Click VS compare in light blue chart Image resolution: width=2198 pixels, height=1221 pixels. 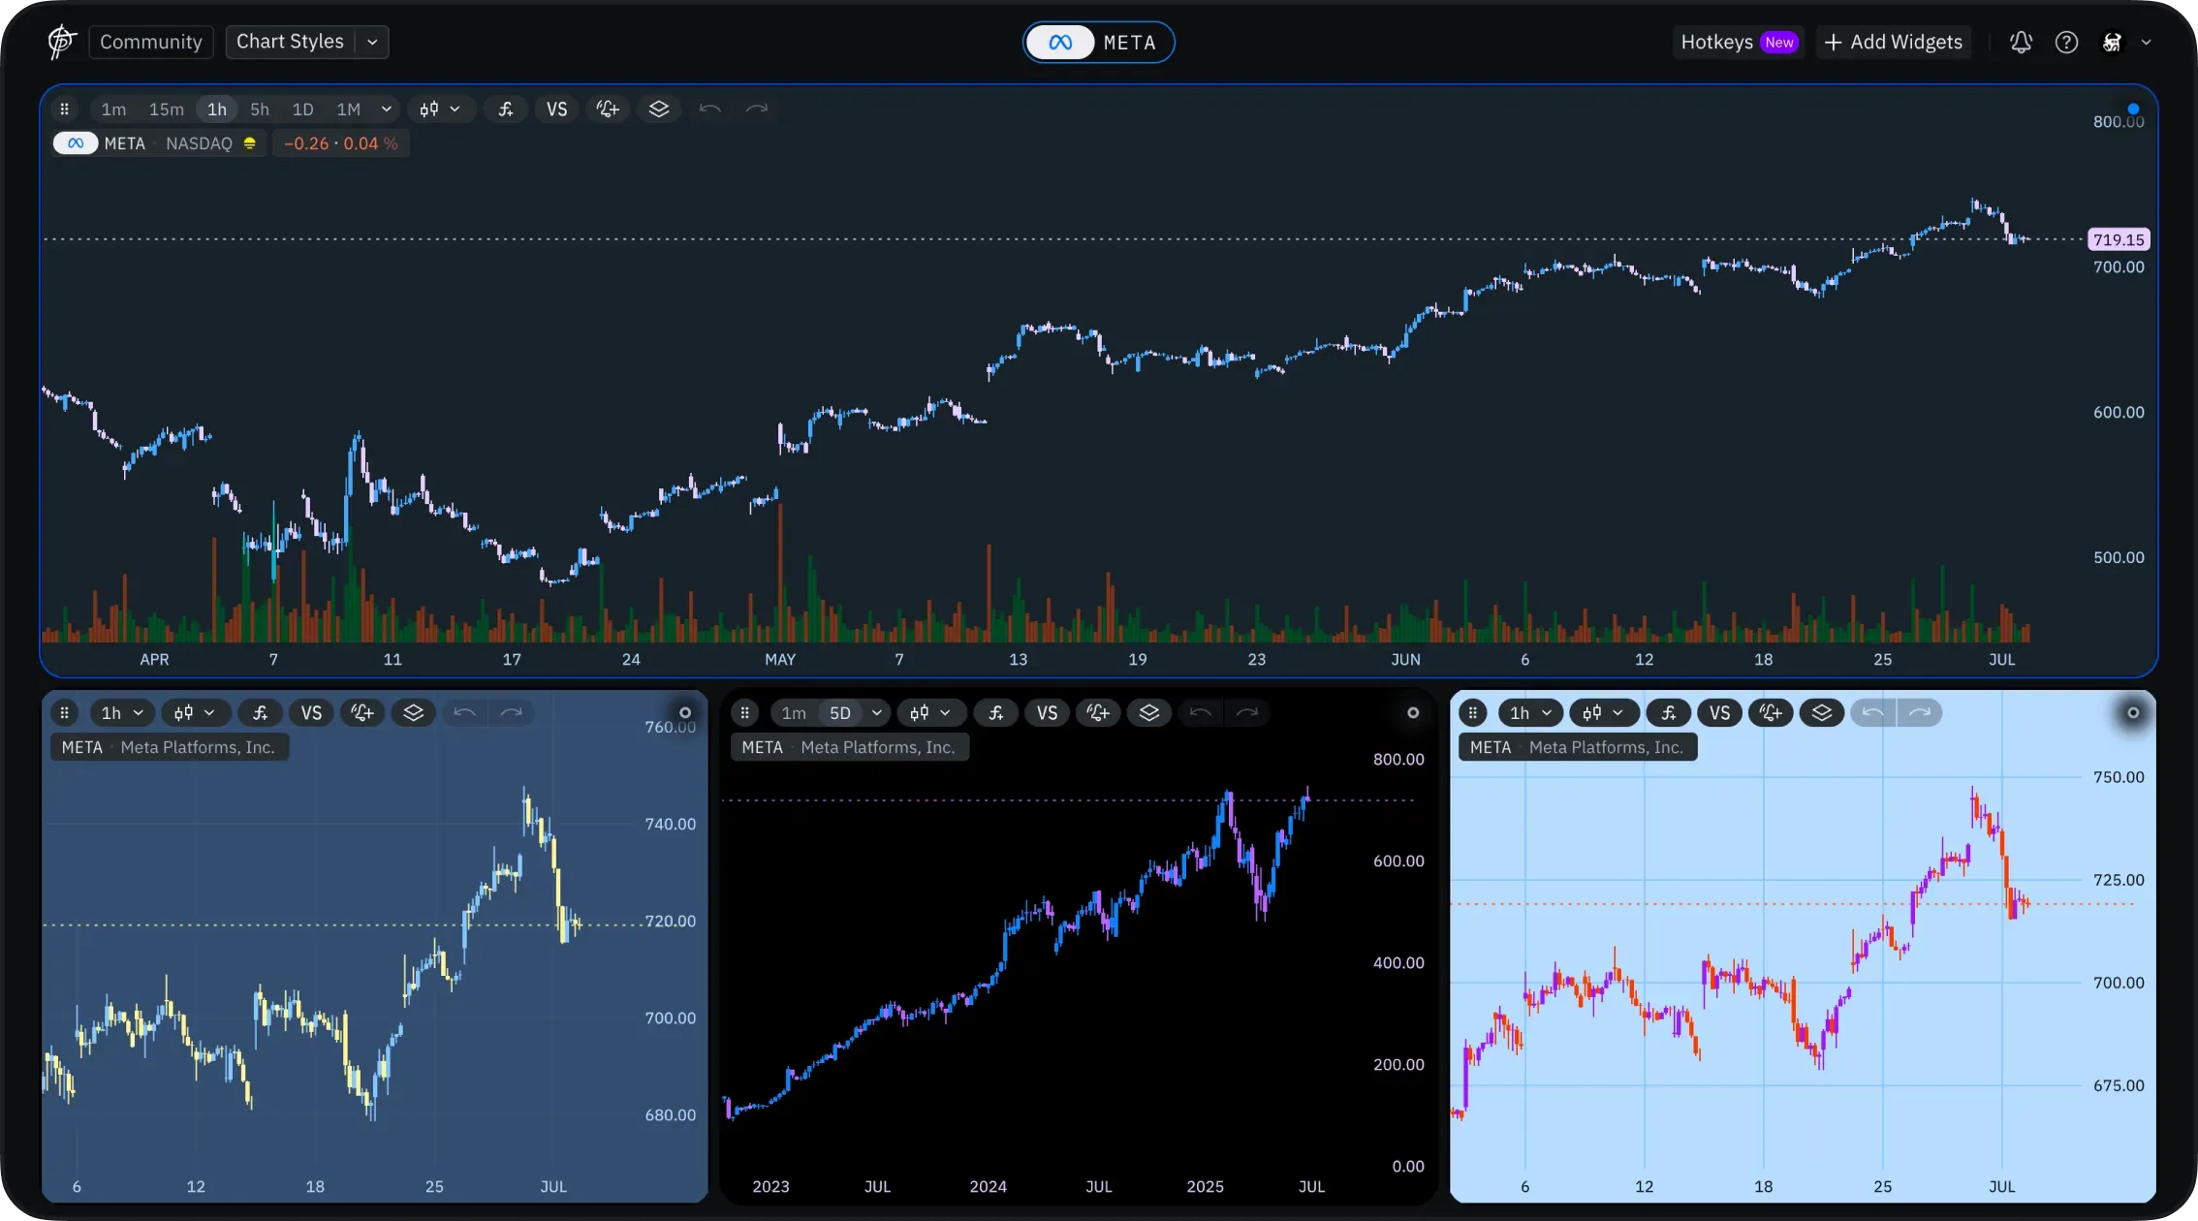click(1719, 713)
